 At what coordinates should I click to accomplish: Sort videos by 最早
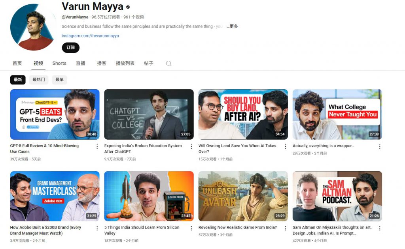pos(59,80)
